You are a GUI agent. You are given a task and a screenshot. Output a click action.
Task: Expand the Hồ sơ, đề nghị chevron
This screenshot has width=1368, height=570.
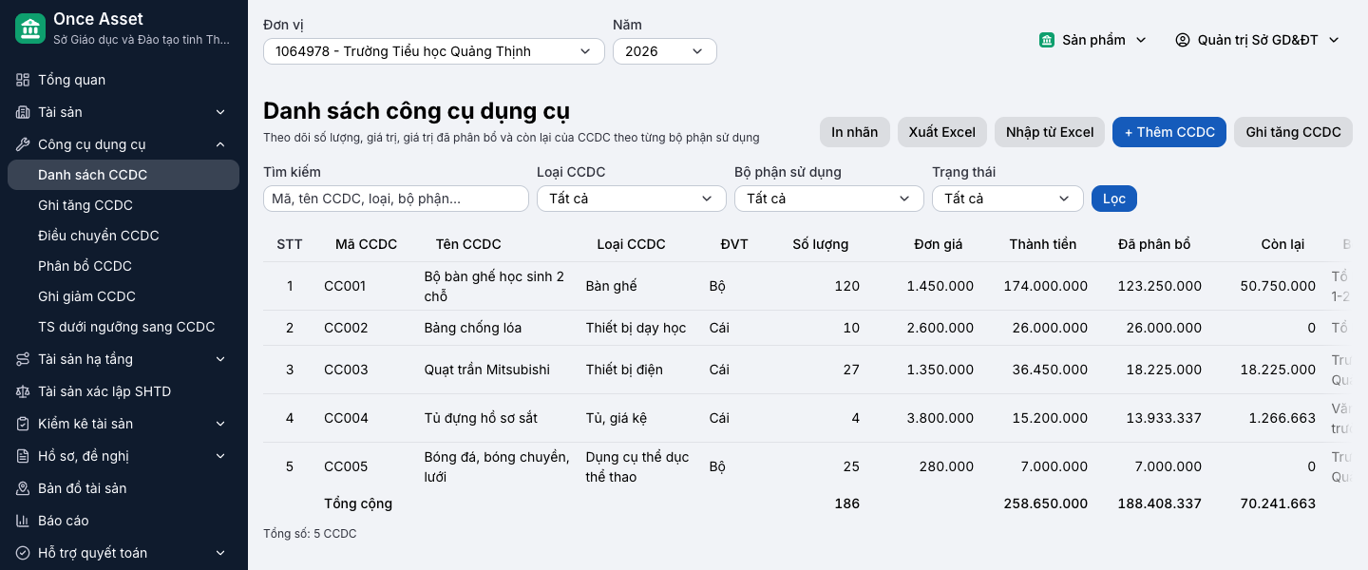pyautogui.click(x=220, y=456)
